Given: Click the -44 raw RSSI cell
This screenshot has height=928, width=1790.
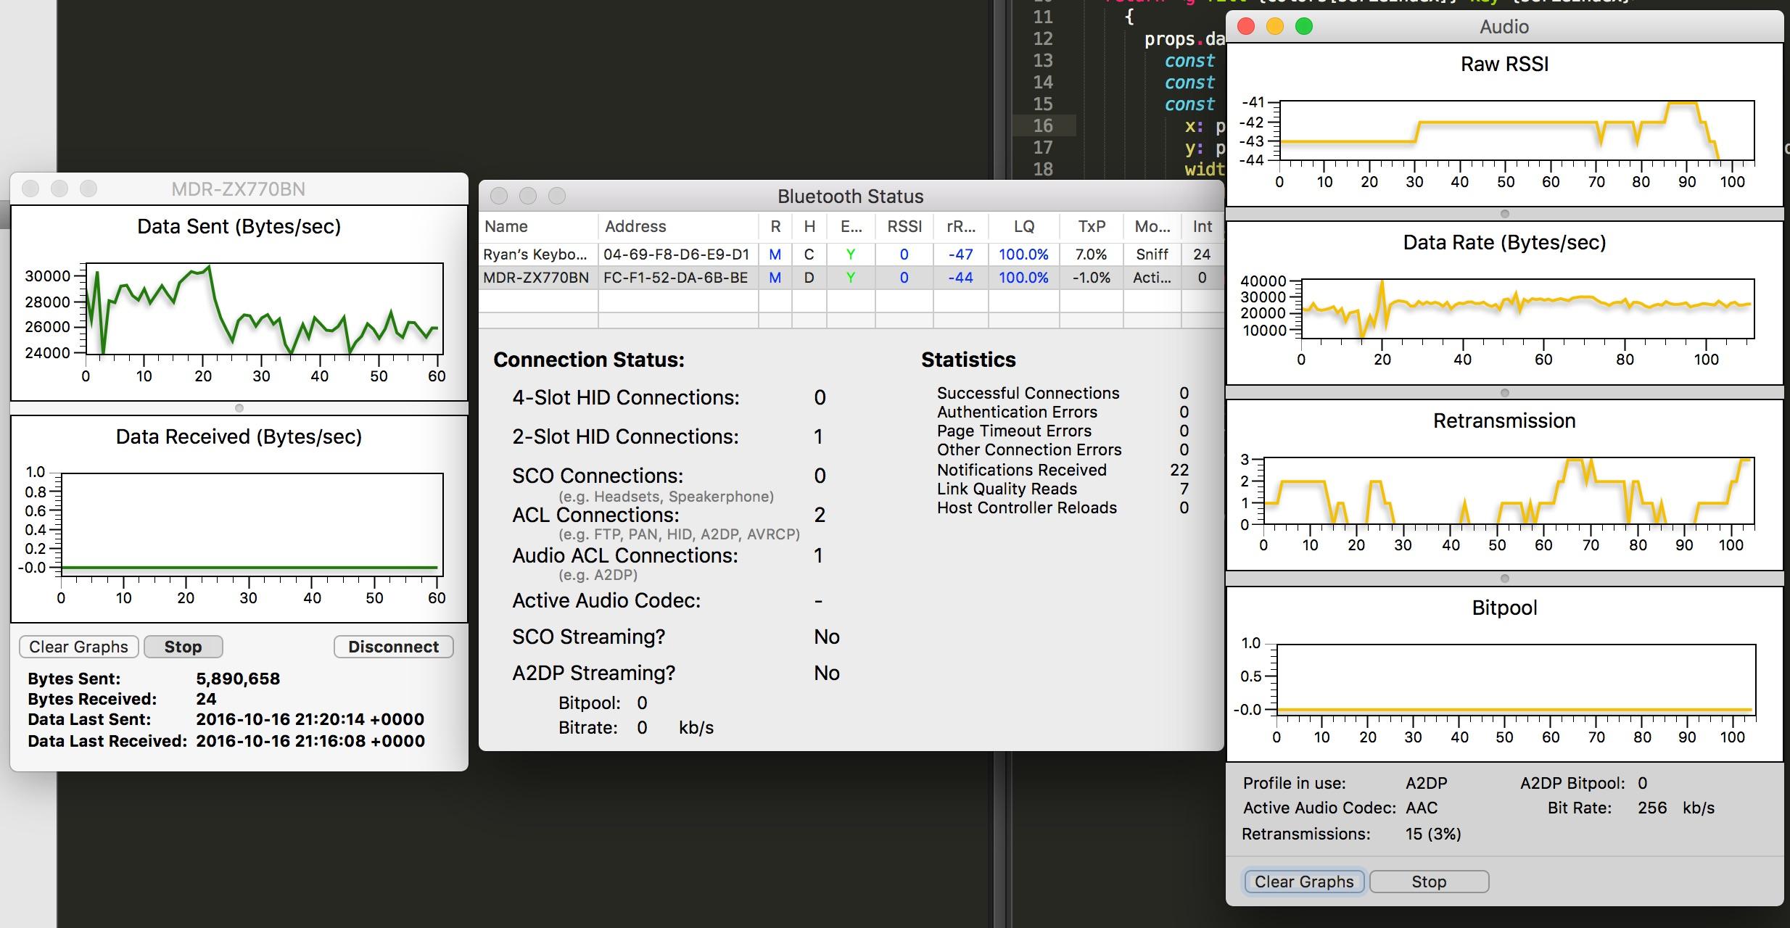Looking at the screenshot, I should 960,278.
